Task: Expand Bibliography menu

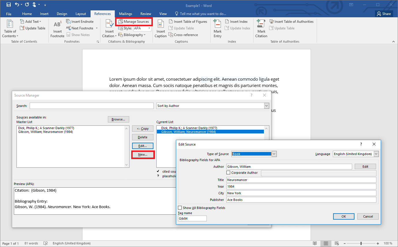Action: click(x=132, y=35)
